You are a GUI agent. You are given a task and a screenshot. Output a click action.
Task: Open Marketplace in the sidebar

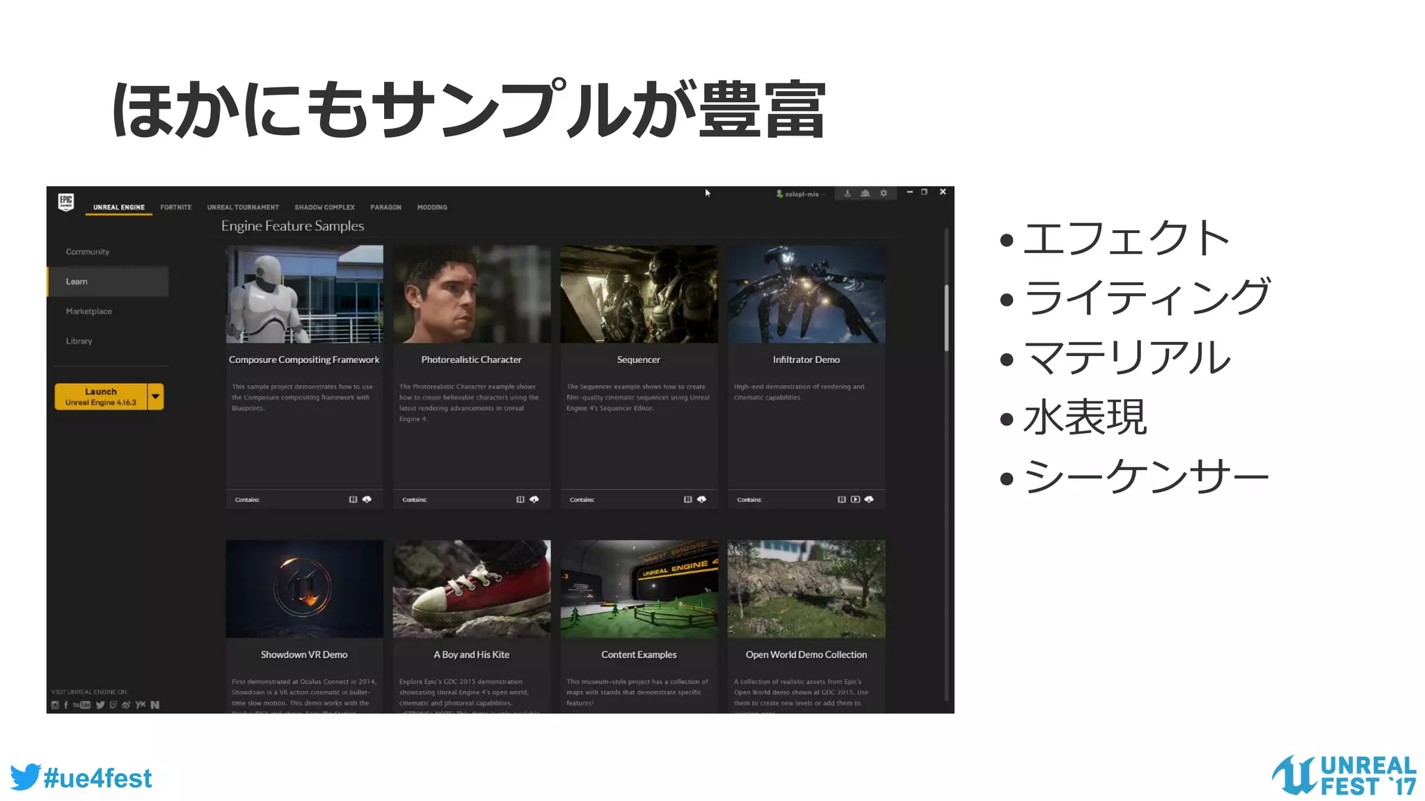(x=89, y=311)
